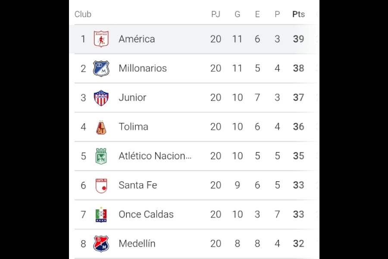Open the Once Caldas team name
Image resolution: width=388 pixels, height=259 pixels.
pos(146,215)
